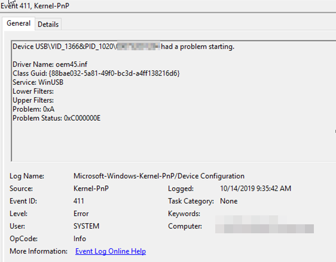The image size is (336, 262).
Task: Select the Class Guid value line
Action: coord(96,74)
